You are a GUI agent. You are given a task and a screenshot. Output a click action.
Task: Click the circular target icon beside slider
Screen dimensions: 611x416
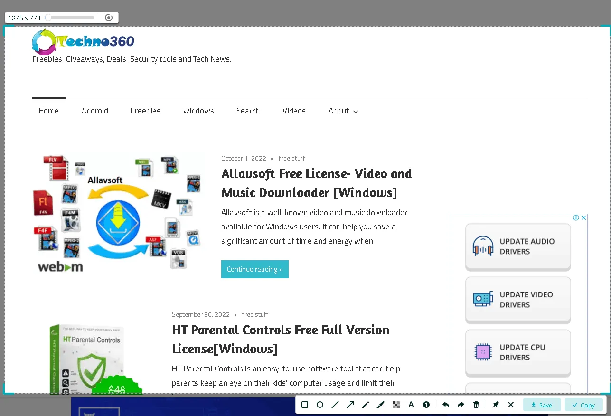(x=109, y=18)
